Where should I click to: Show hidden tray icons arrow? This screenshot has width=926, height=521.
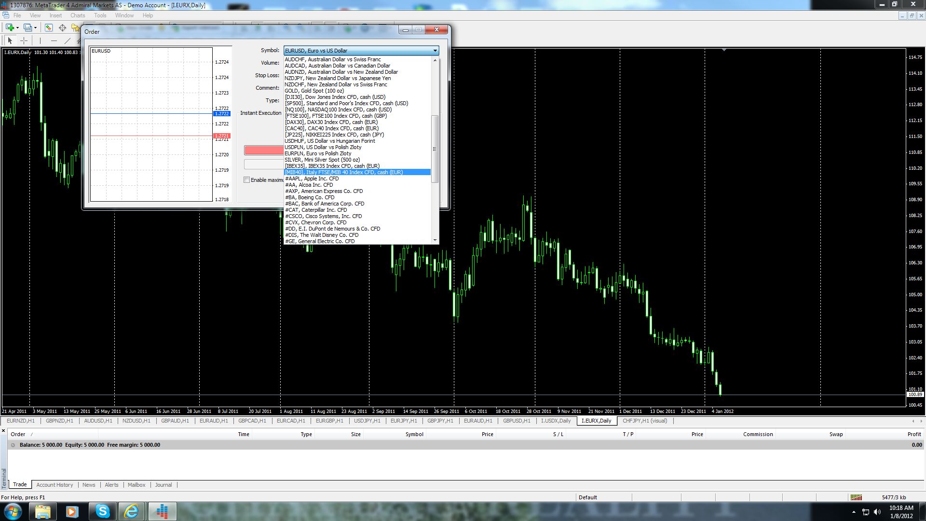(x=854, y=512)
